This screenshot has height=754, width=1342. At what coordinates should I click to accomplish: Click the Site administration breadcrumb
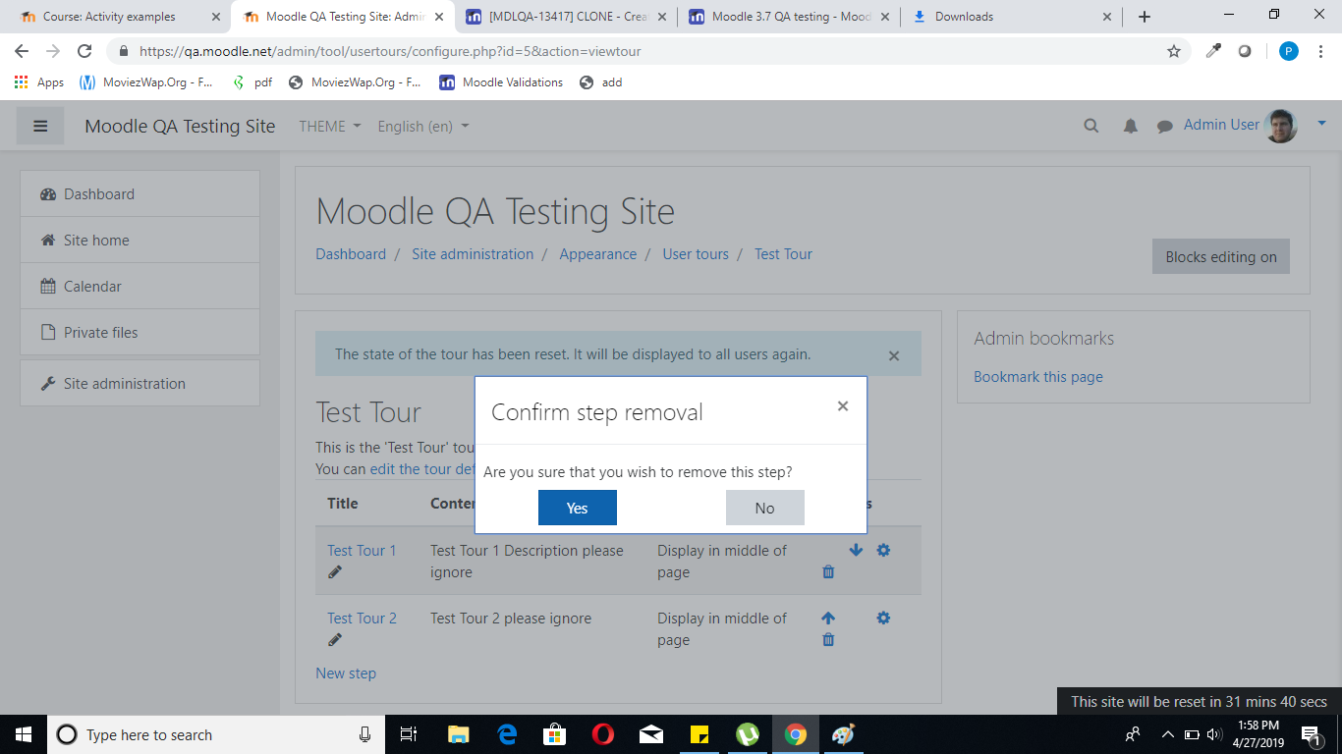[x=473, y=253]
